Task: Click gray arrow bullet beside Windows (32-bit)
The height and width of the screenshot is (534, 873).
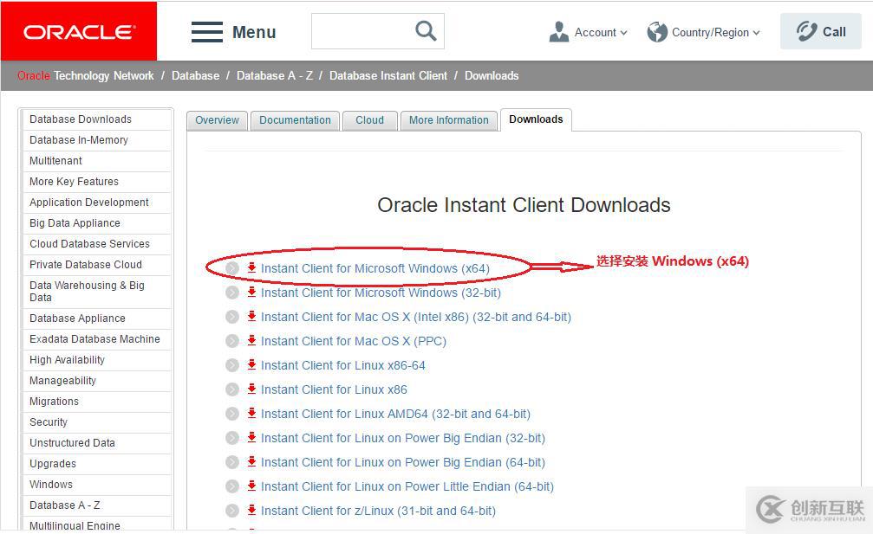Action: pyautogui.click(x=232, y=293)
